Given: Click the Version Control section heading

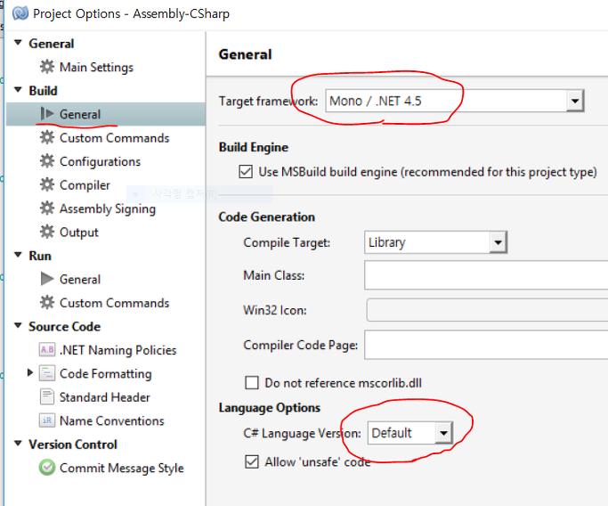Looking at the screenshot, I should pos(73,445).
